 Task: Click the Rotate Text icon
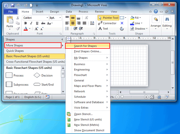click(x=92, y=23)
